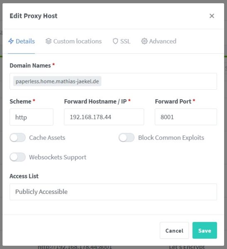Click the paperless.home.mathias-jaekel.de domain tag
Screen dimensions: 227x249
(x=57, y=81)
